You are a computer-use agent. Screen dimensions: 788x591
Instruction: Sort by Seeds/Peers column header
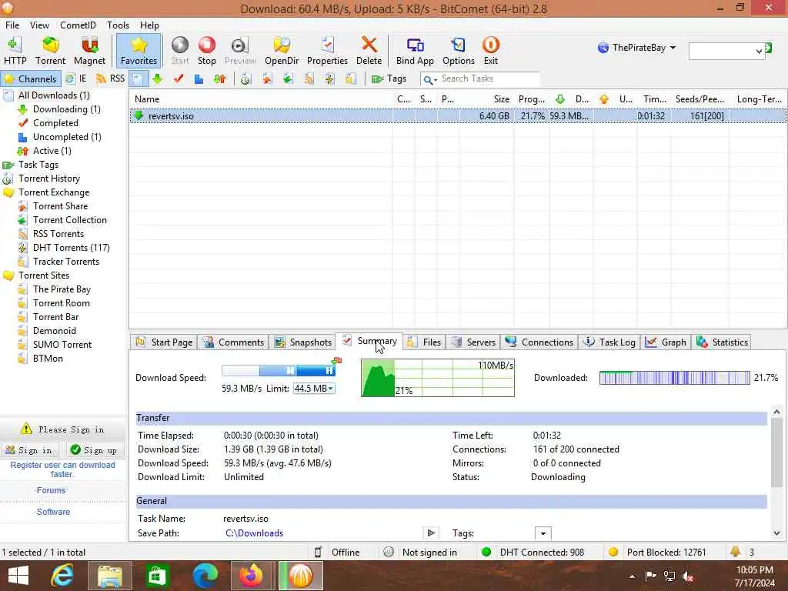[x=699, y=99]
